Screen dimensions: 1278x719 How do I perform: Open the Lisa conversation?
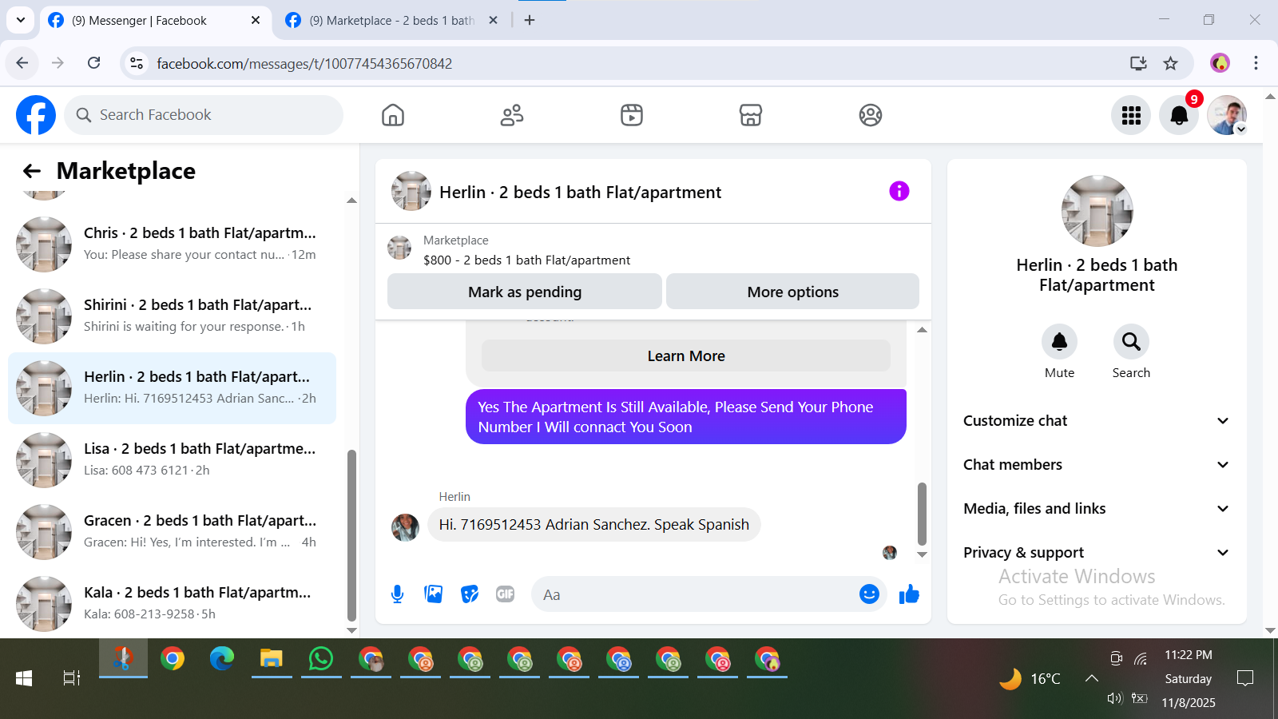(172, 459)
